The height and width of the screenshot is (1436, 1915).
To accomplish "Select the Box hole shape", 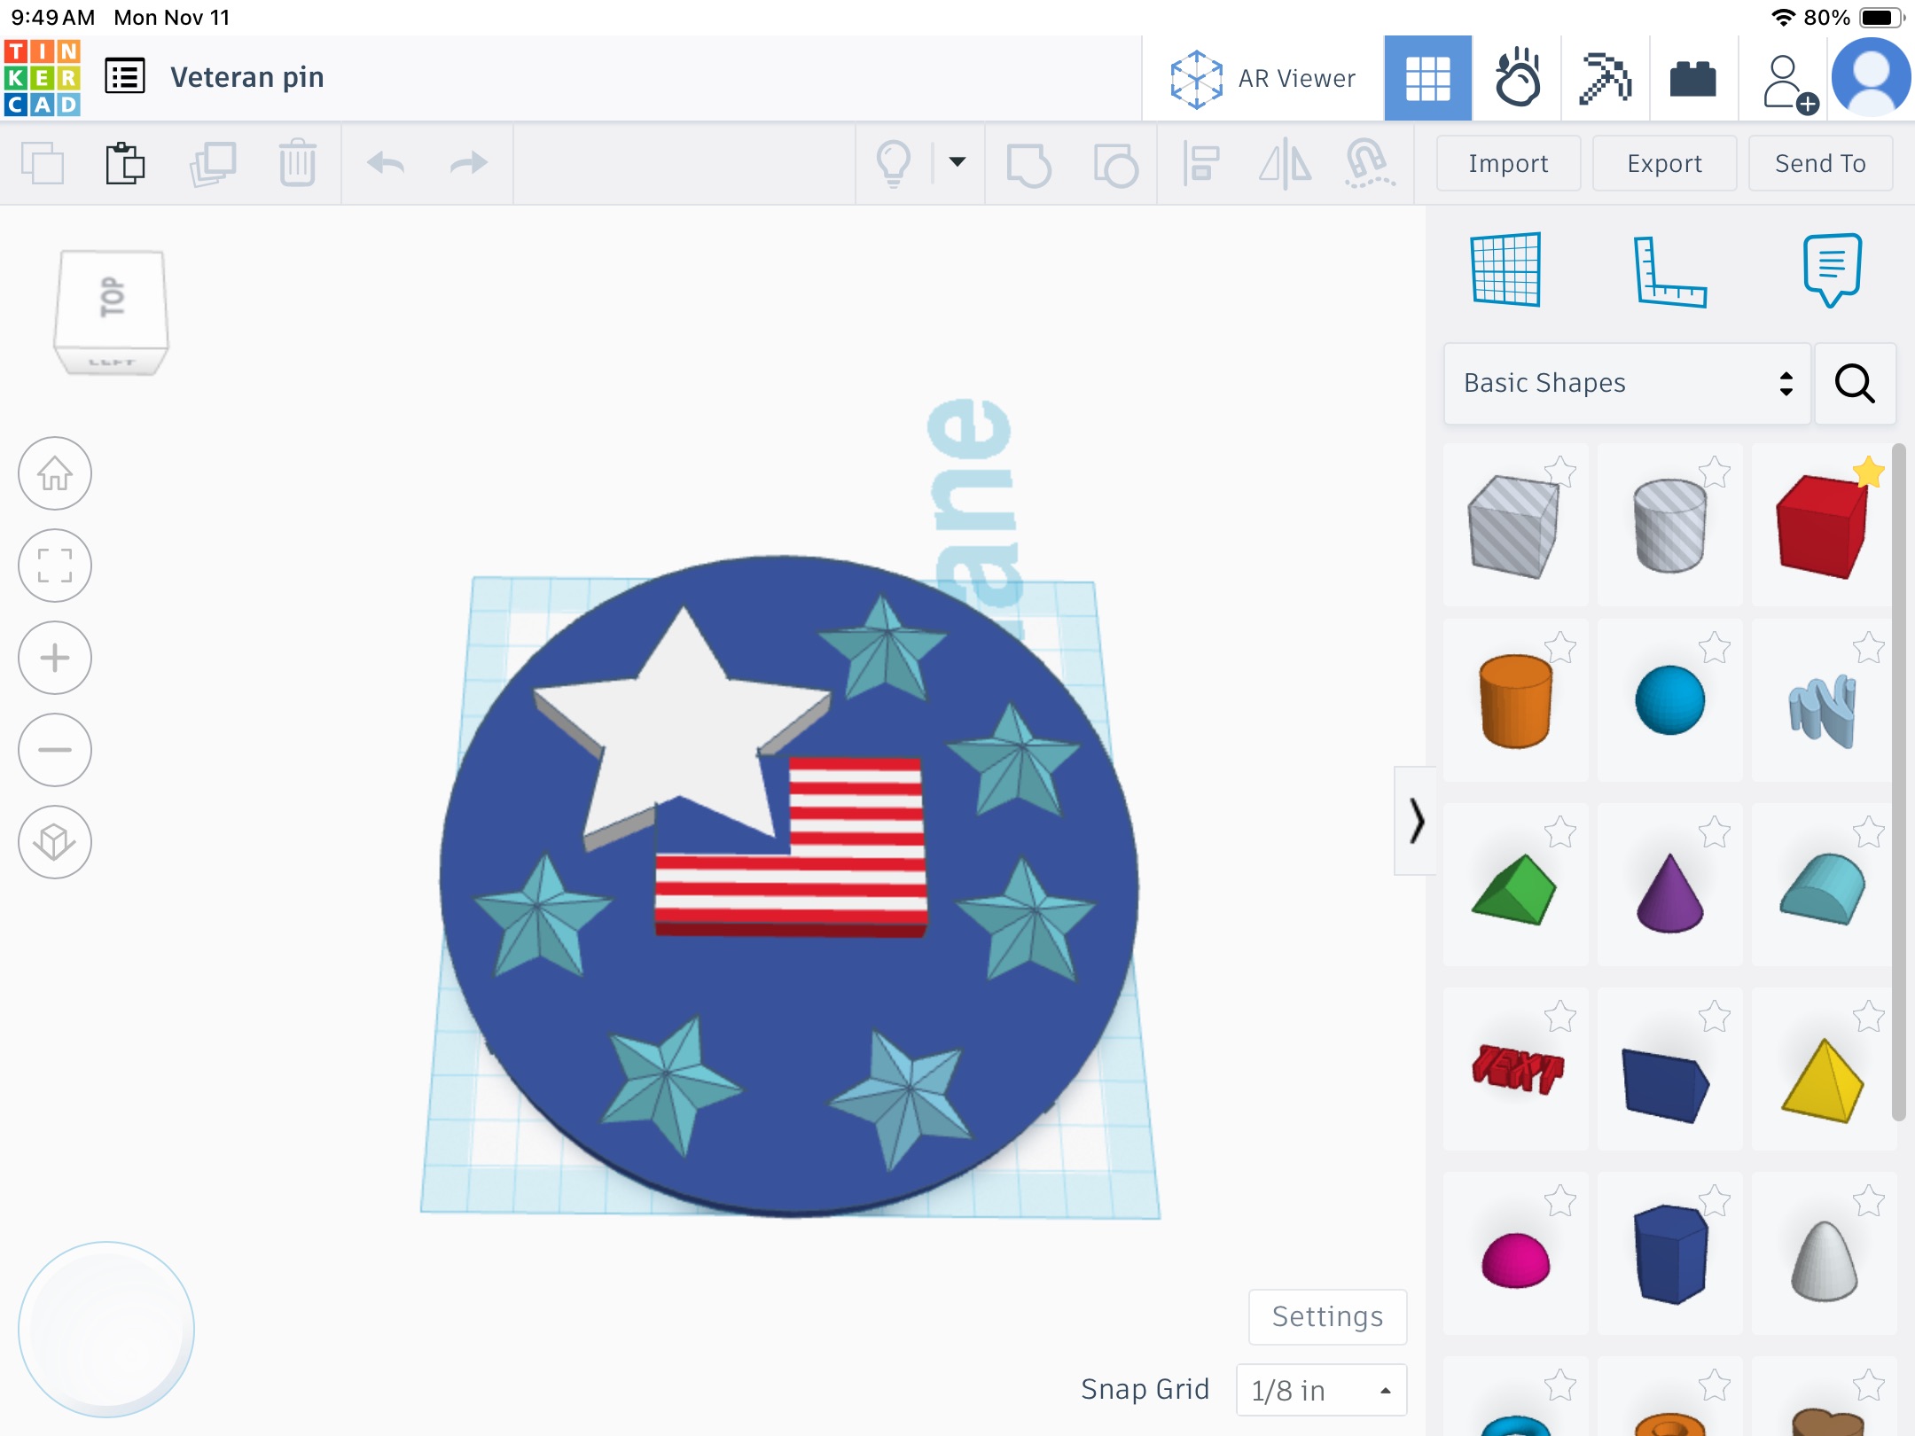I will coord(1514,527).
